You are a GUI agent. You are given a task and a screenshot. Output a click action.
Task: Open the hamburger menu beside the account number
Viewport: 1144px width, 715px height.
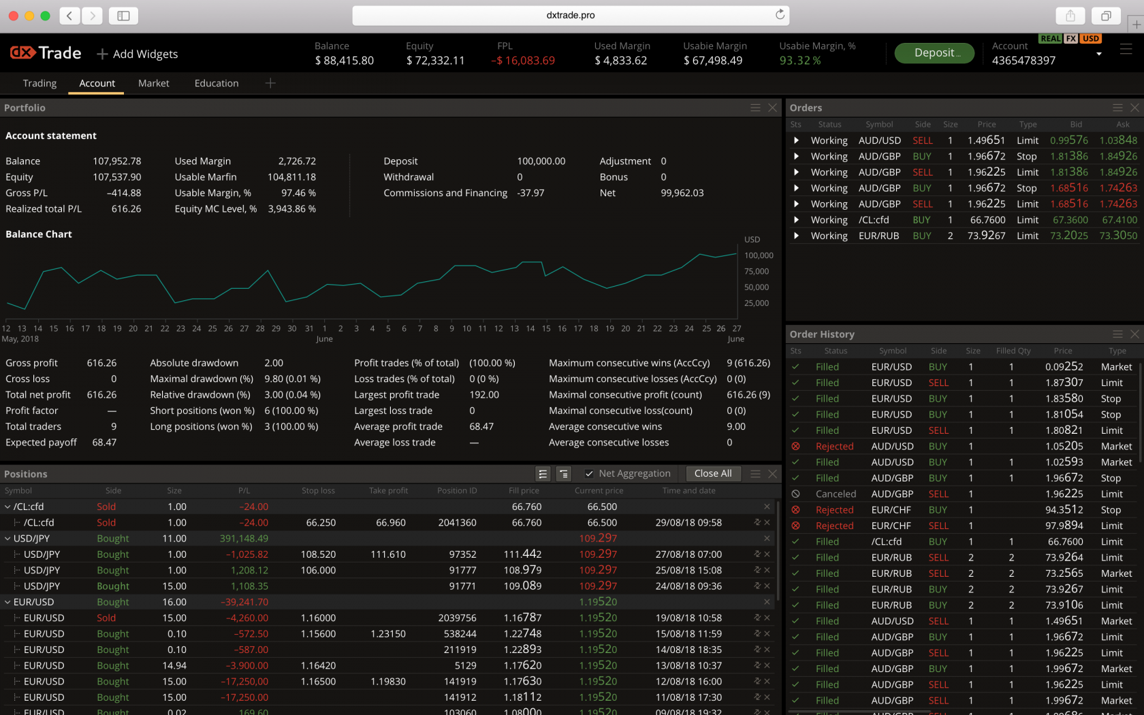coord(1126,50)
